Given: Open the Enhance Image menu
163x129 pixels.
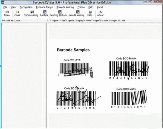Looking at the screenshot, I should point(44,7).
